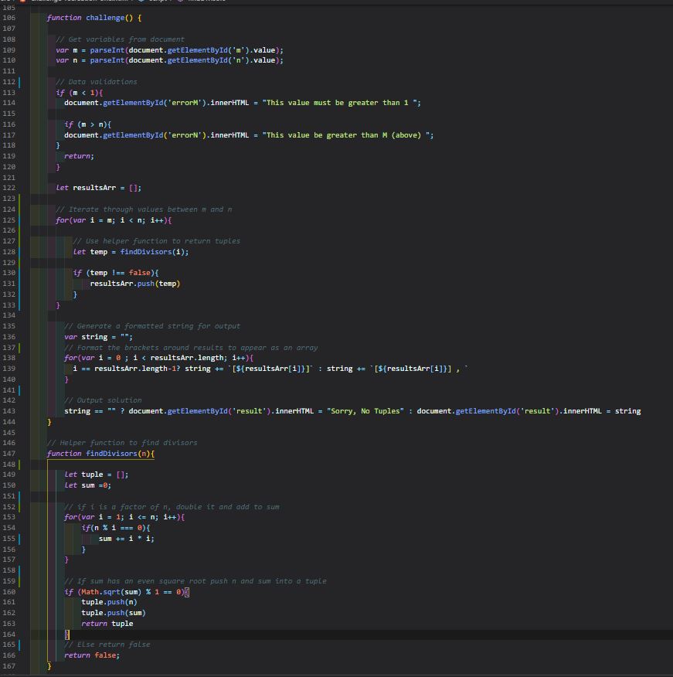Click string "This value must be greater than 1"
This screenshot has width=673, height=677.
[x=339, y=103]
